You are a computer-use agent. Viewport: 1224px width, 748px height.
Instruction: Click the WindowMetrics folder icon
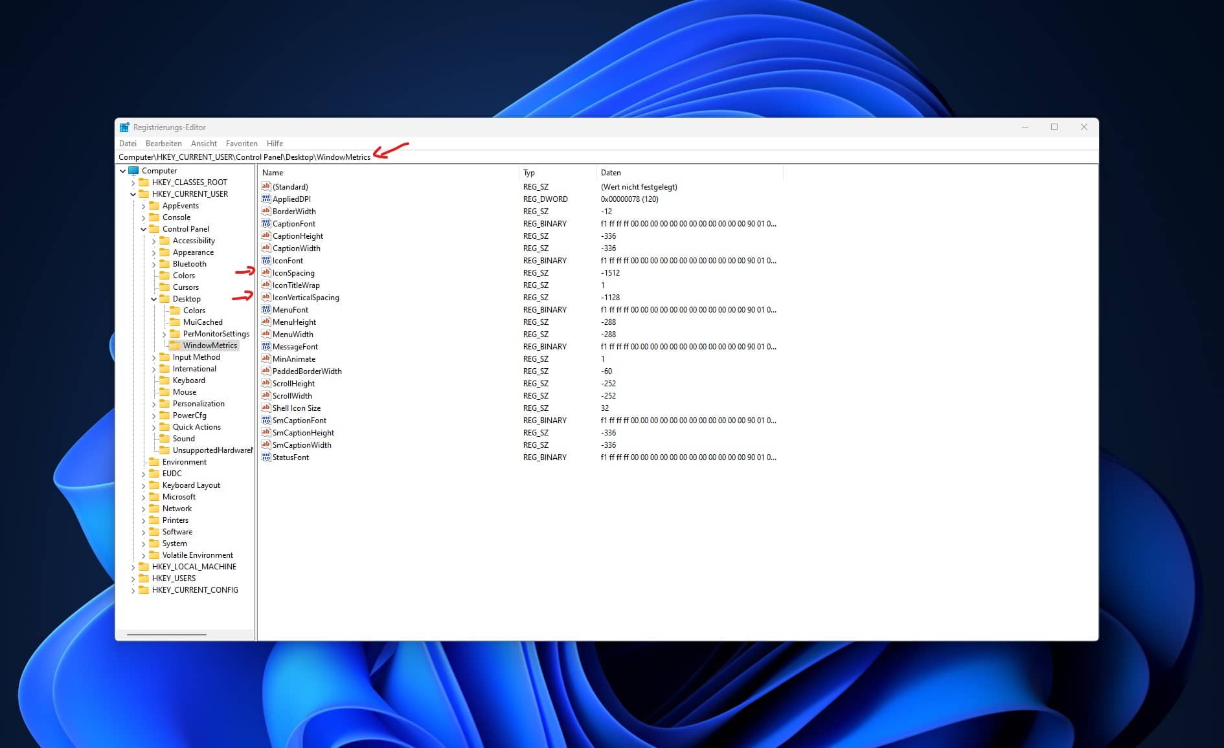pos(175,346)
